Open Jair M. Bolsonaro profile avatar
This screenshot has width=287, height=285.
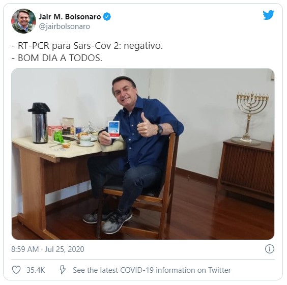(x=23, y=21)
